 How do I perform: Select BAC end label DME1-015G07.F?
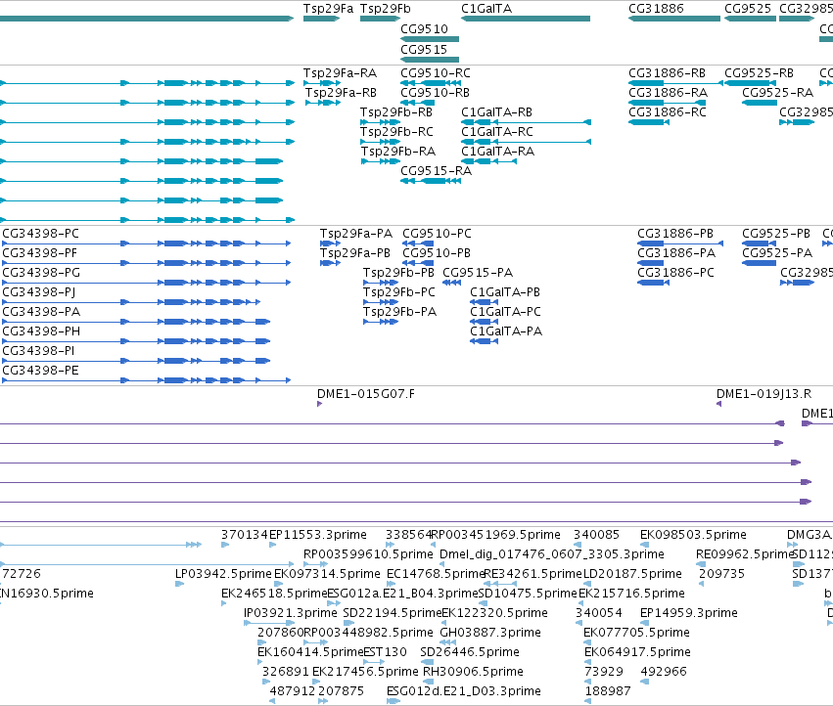366,394
